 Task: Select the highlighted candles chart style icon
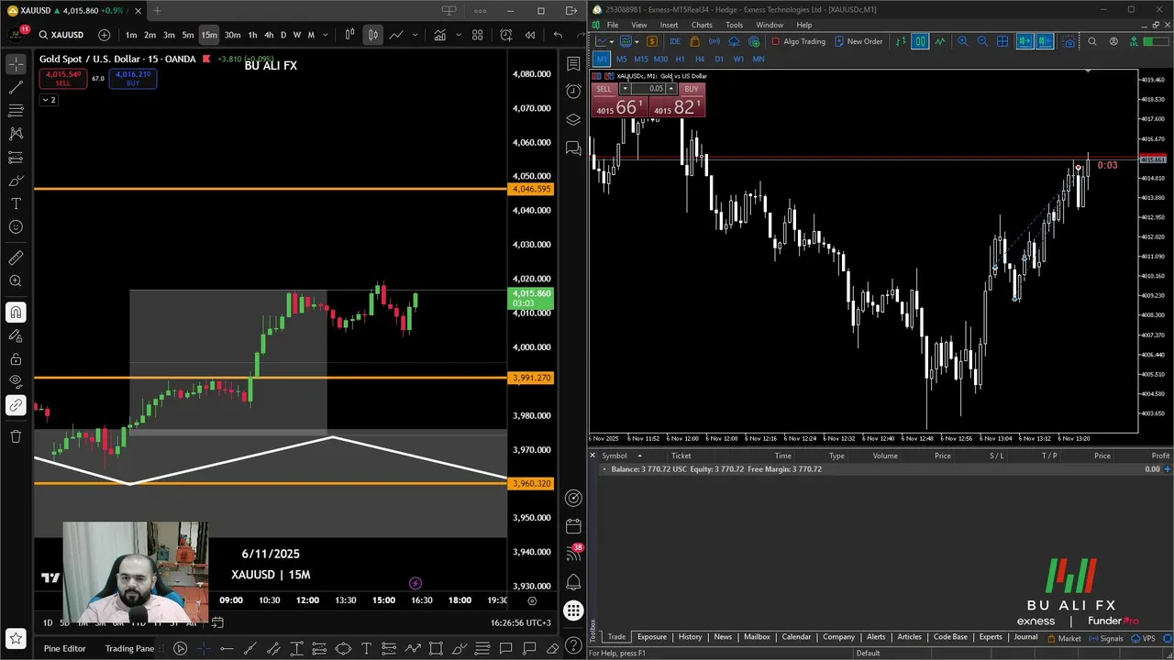pos(372,35)
